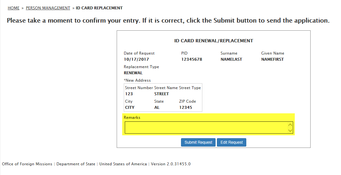Image resolution: width=341 pixels, height=175 pixels.
Task: Click the HOME breadcrumb link
Action: [x=14, y=8]
